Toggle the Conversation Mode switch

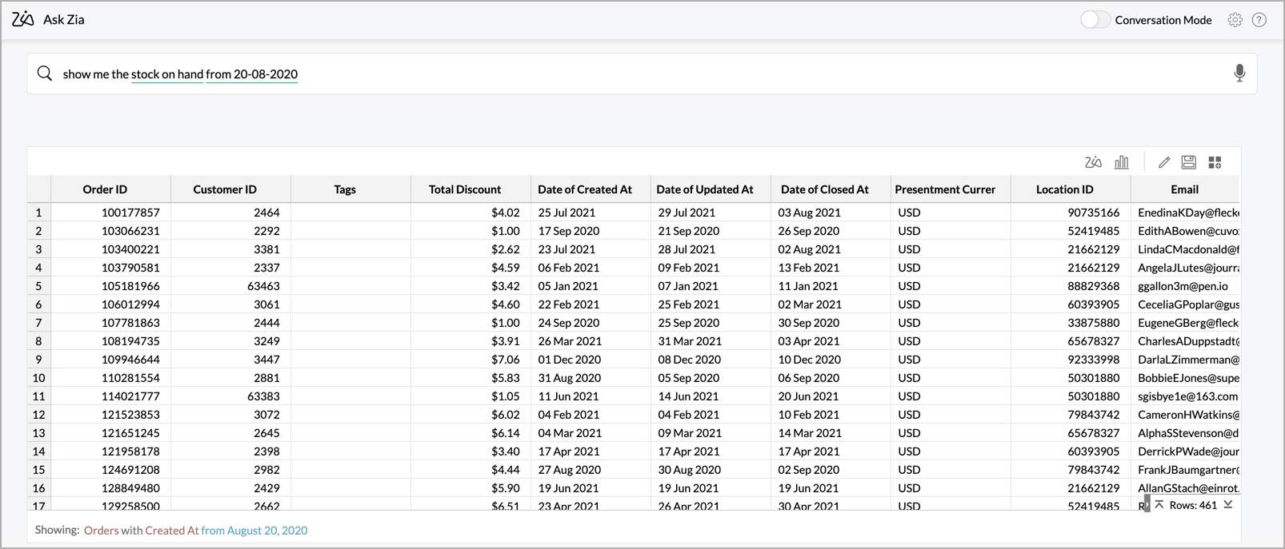pos(1095,20)
